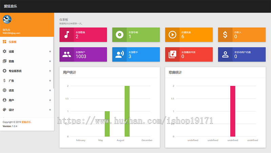271x153 pixels.
Task: Click the February axis label
Action: click(81, 140)
